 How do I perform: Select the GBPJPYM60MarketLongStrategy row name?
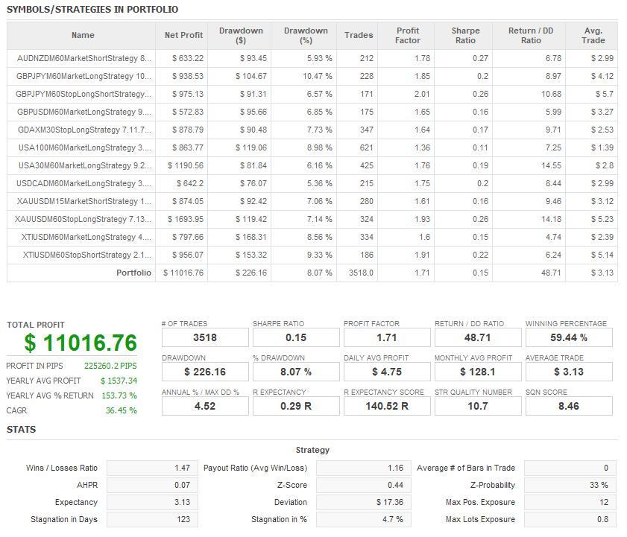84,76
